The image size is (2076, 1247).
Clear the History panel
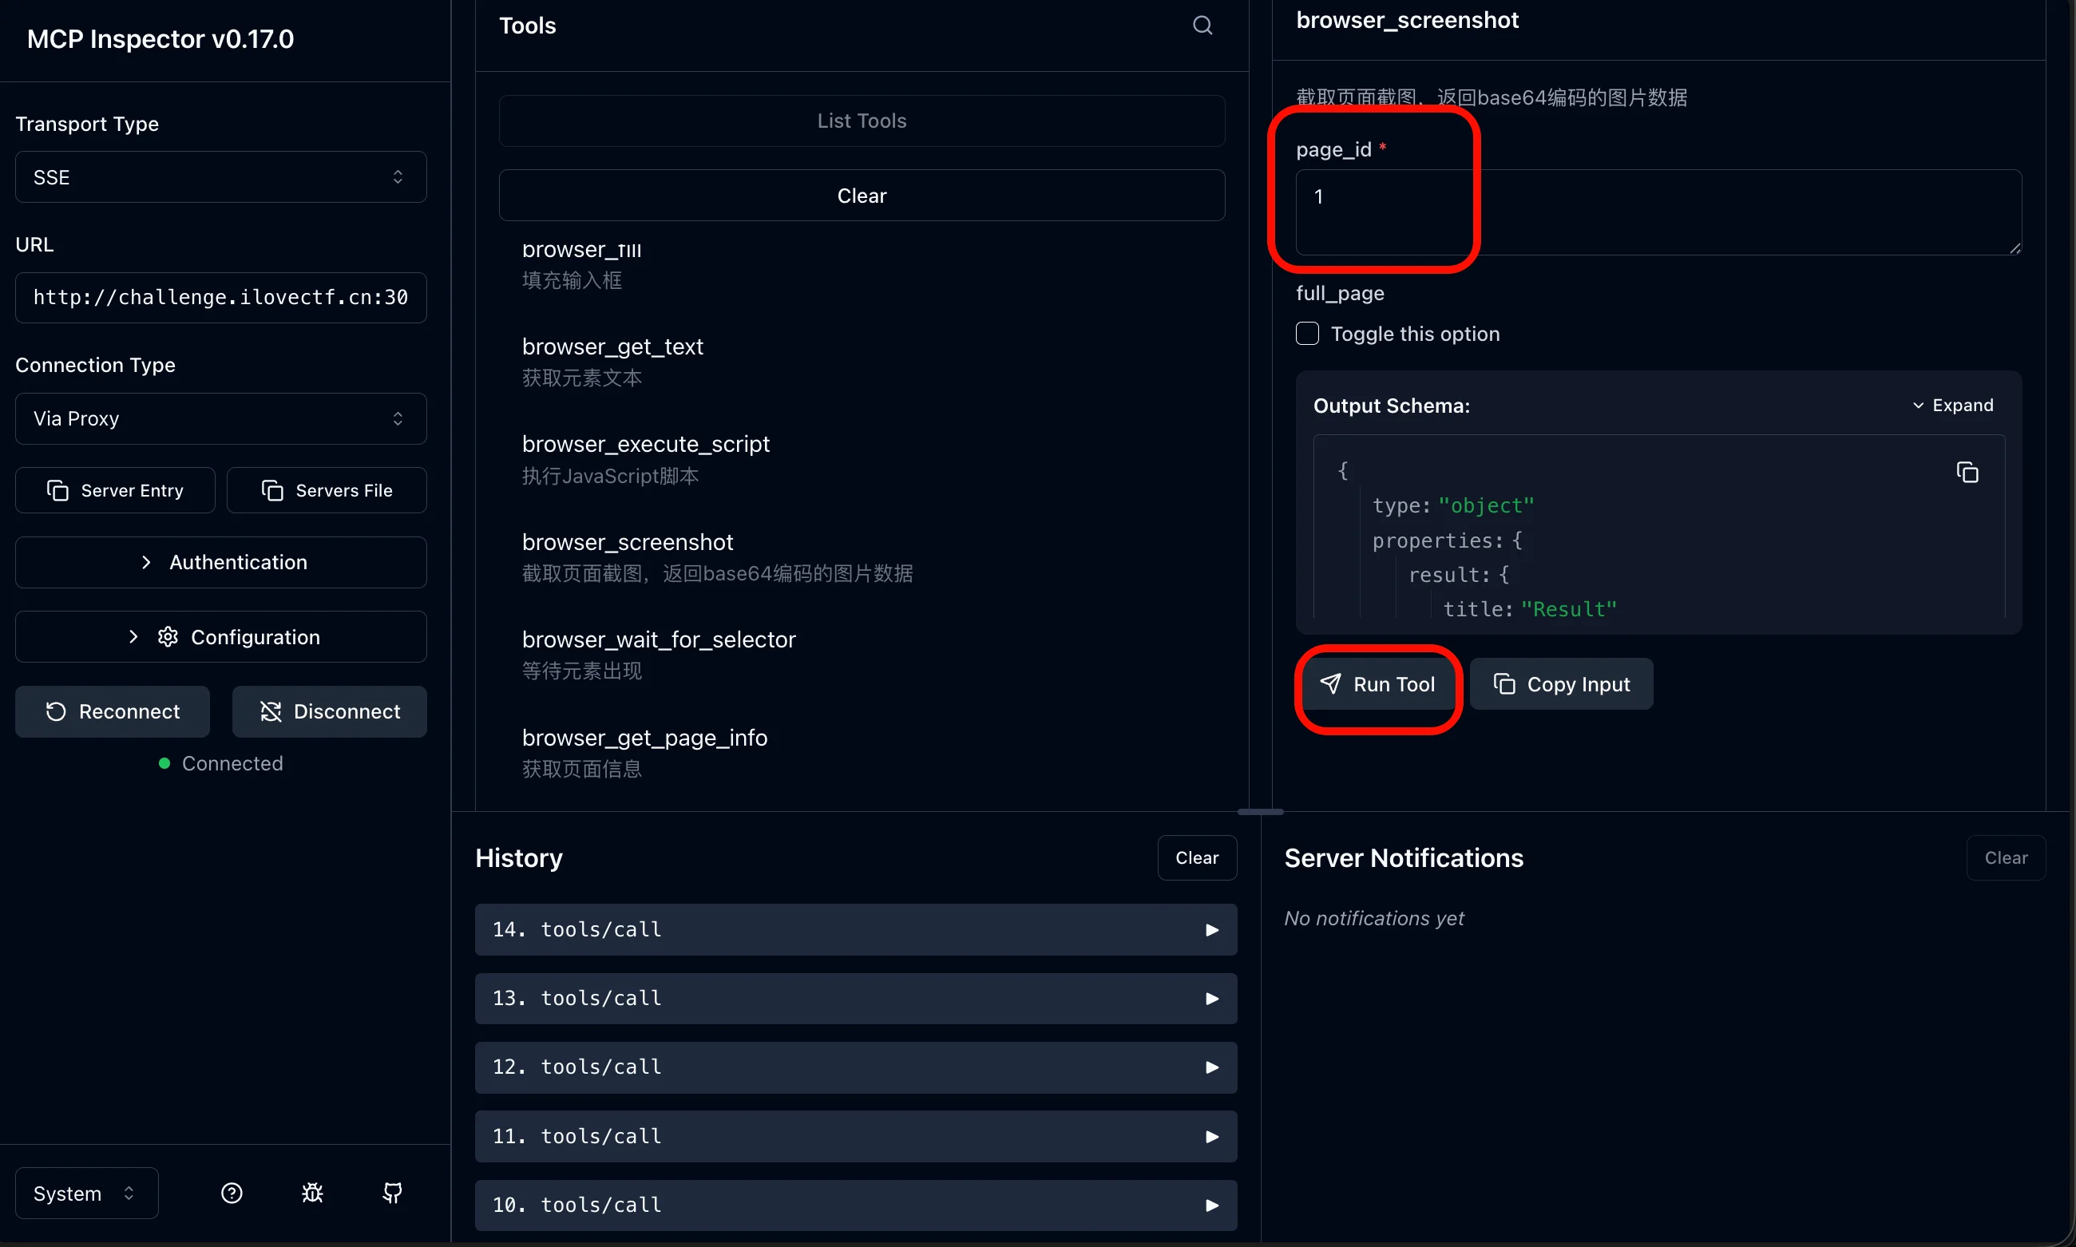pyautogui.click(x=1196, y=858)
